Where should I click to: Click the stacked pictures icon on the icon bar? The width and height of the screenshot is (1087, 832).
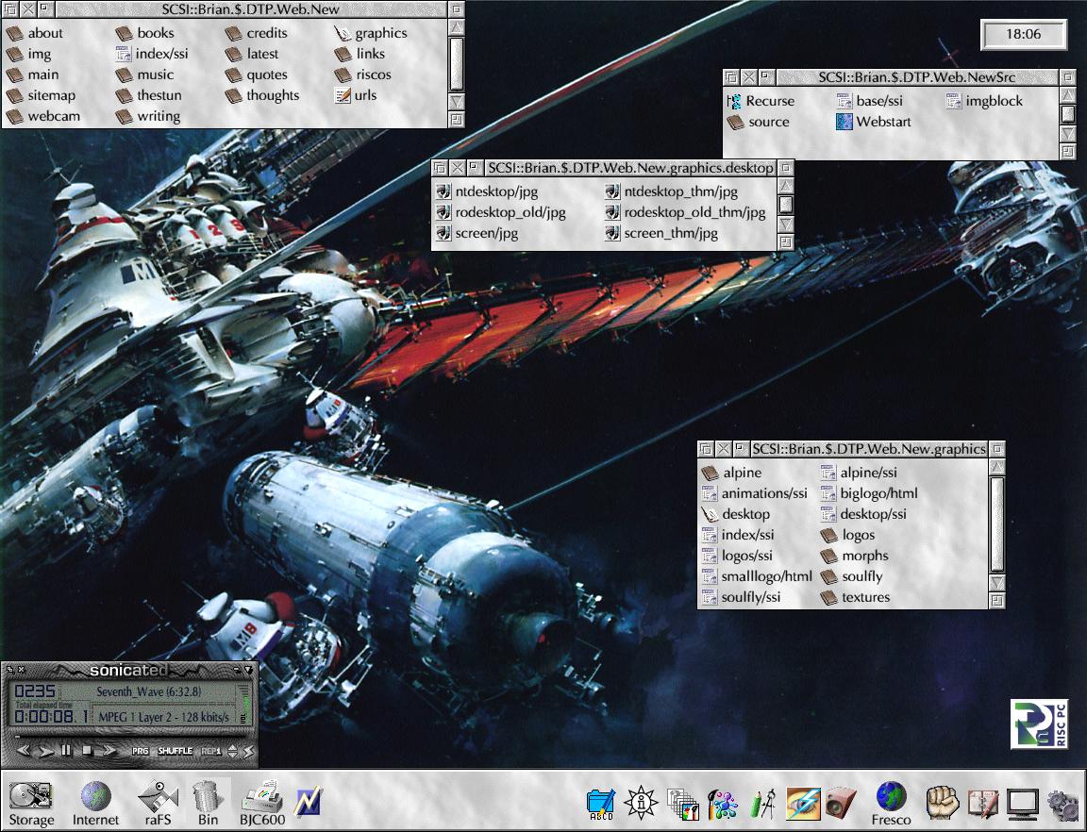(683, 805)
